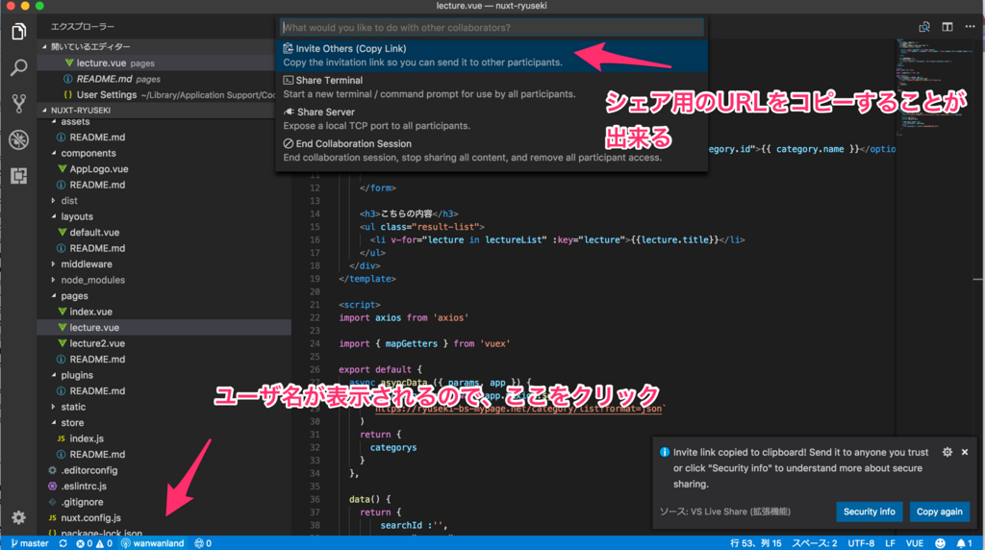
Task: Select End Collaboration Session option
Action: click(492, 151)
